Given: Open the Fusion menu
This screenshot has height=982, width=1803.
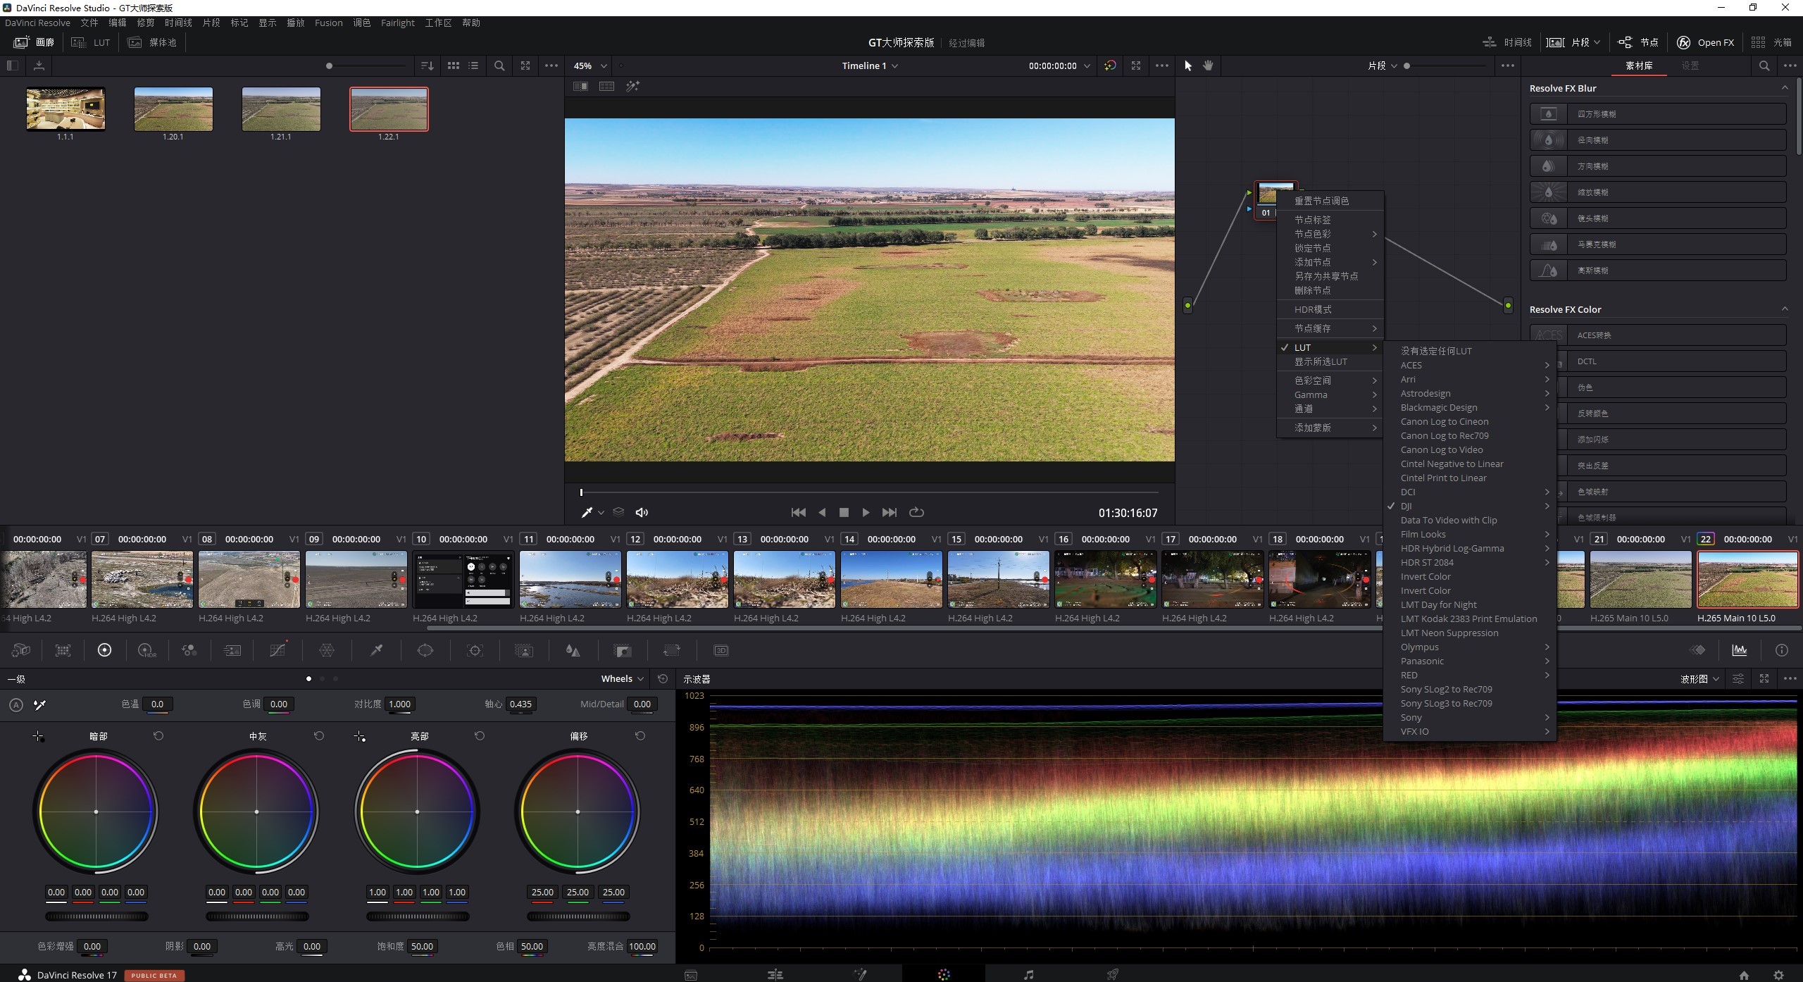Looking at the screenshot, I should point(329,23).
